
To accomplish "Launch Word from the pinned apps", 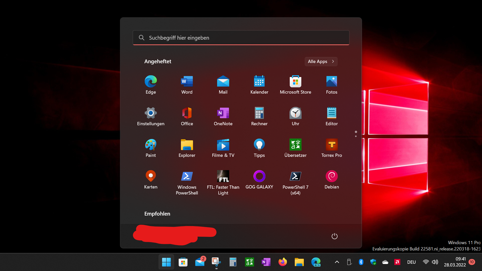I will pos(187,85).
